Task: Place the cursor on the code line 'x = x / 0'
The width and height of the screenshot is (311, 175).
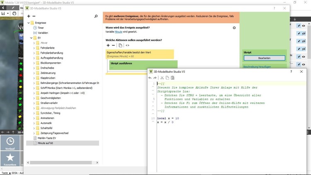Action: [x=165, y=122]
